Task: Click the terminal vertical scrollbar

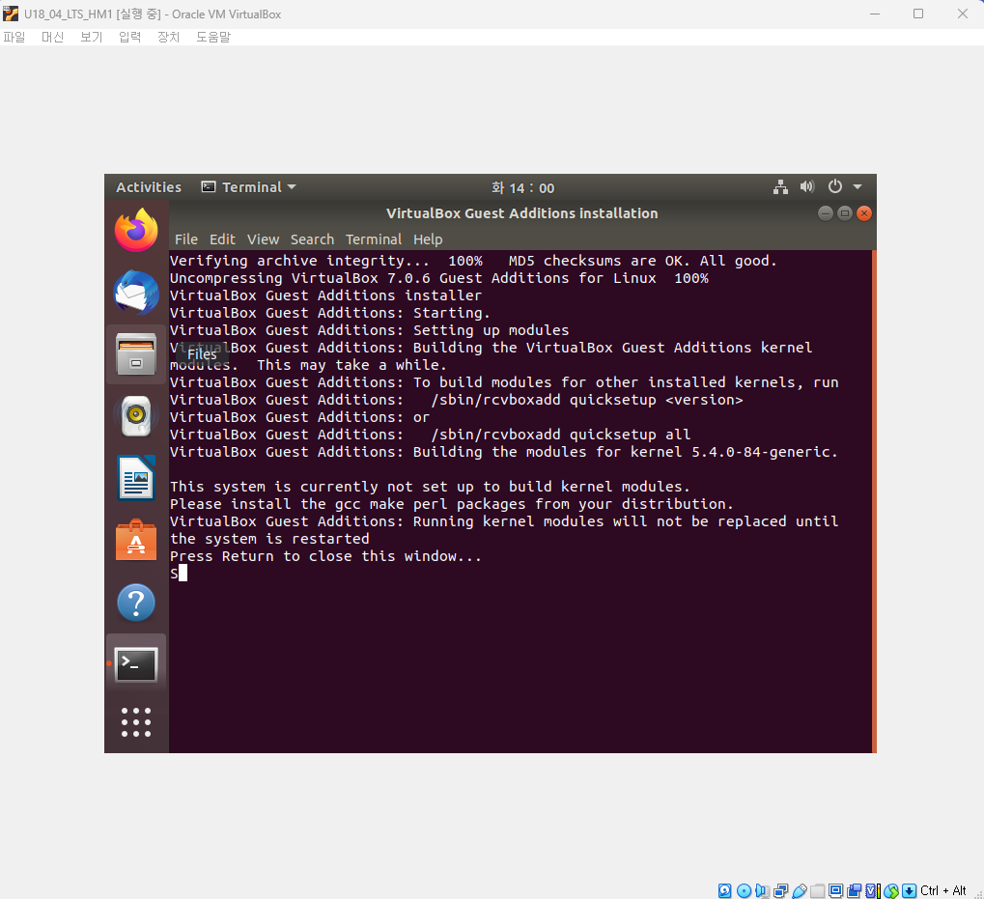Action: (874, 500)
